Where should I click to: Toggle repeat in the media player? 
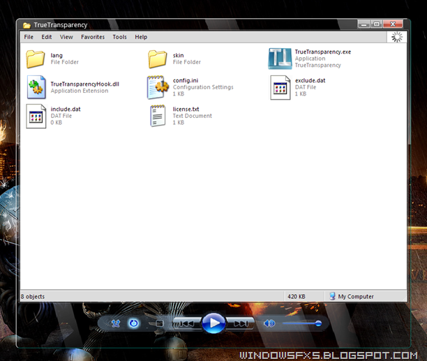133,323
